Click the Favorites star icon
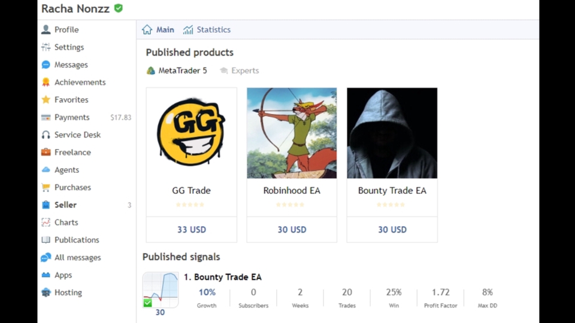This screenshot has width=575, height=323. [x=46, y=100]
